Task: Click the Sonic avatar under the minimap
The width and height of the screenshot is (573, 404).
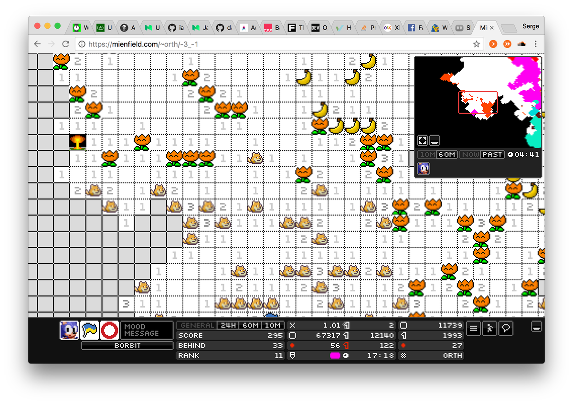Action: pos(424,169)
